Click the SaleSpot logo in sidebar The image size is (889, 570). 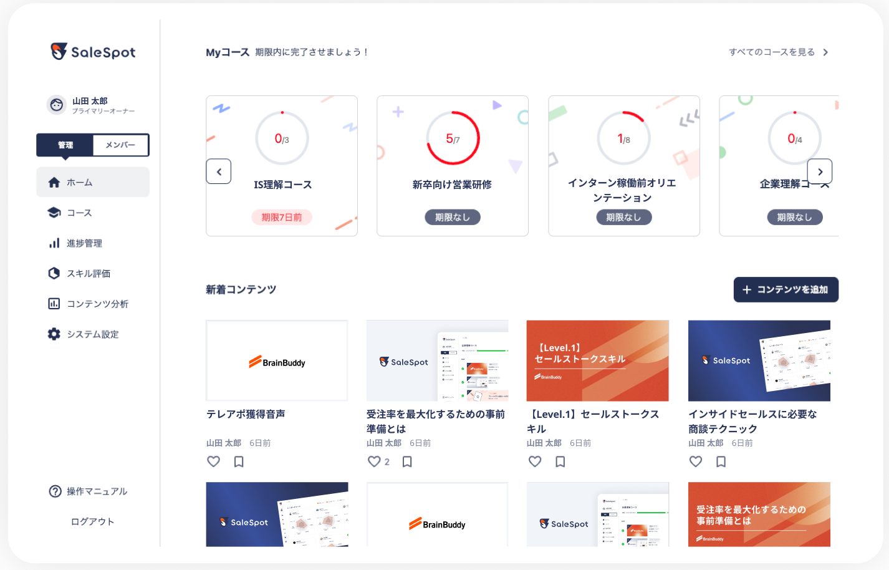pos(93,52)
